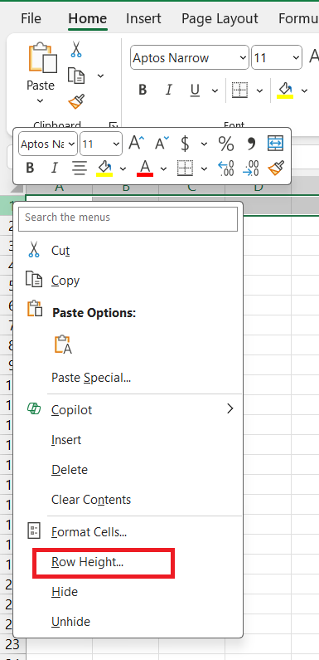Image resolution: width=319 pixels, height=660 pixels.
Task: Open the Copilot submenu
Action: point(128,409)
